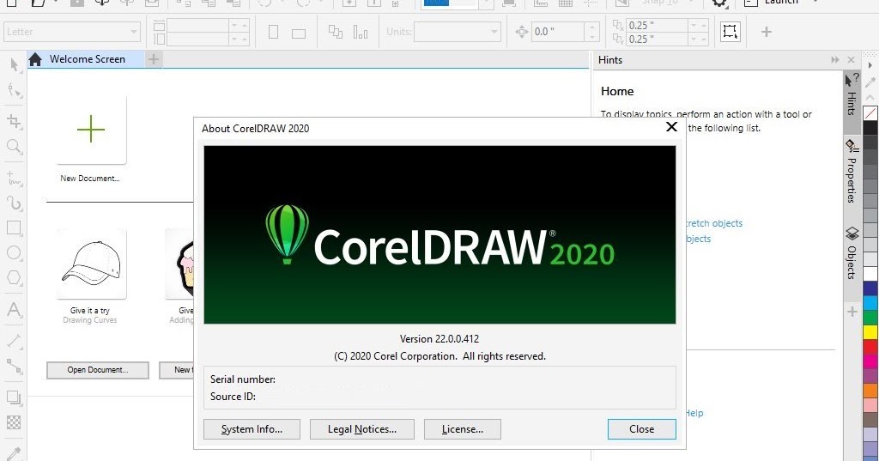Click the palette eyedropper icon
Screen dimensions: 879x461
870,82
